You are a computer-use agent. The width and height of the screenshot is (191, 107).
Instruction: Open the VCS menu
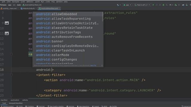53,2
